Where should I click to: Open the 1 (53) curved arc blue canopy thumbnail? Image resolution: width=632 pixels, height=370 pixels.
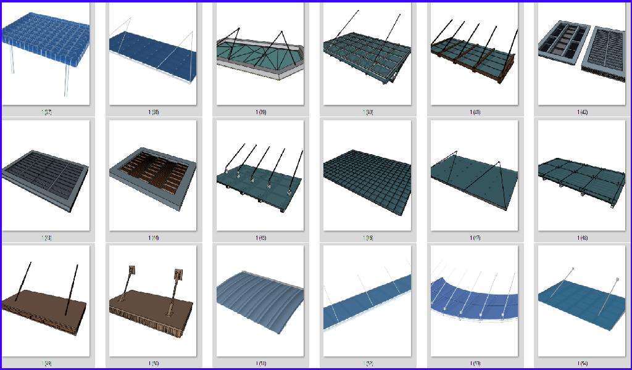coord(473,301)
